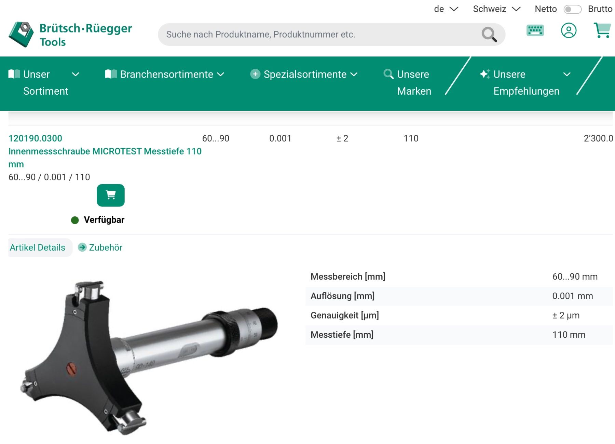Screen dimensions: 615x444
Task: Click the Messbereich [mm] row label
Action: coord(348,277)
